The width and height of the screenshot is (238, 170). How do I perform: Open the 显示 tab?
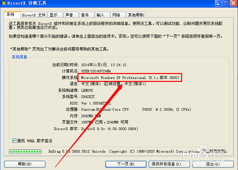[55, 15]
